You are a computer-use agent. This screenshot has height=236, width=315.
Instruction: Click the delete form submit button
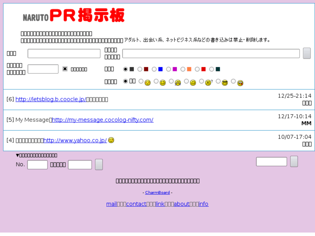[x=99, y=165]
